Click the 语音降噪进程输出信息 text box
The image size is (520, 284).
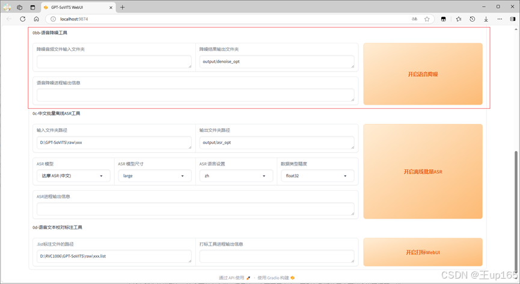(195, 95)
